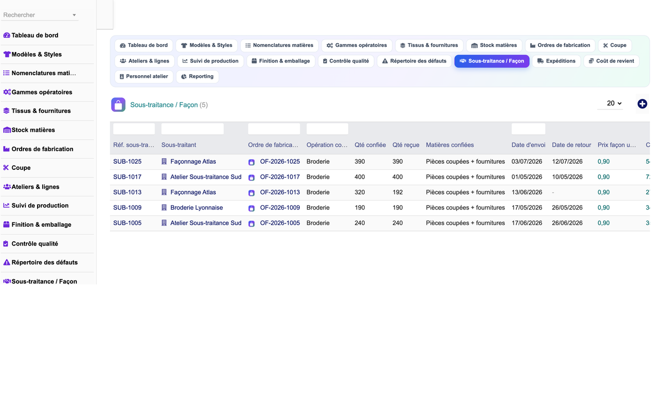Select the Sous-traitance / Façon active tab
Screen dimensions: 664x411
(492, 61)
